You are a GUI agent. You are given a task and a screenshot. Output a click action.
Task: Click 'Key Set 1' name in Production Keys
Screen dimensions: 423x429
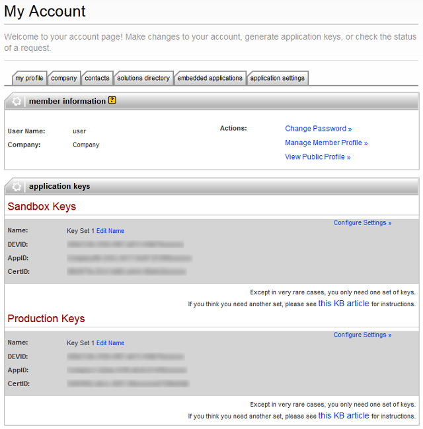[x=81, y=343]
